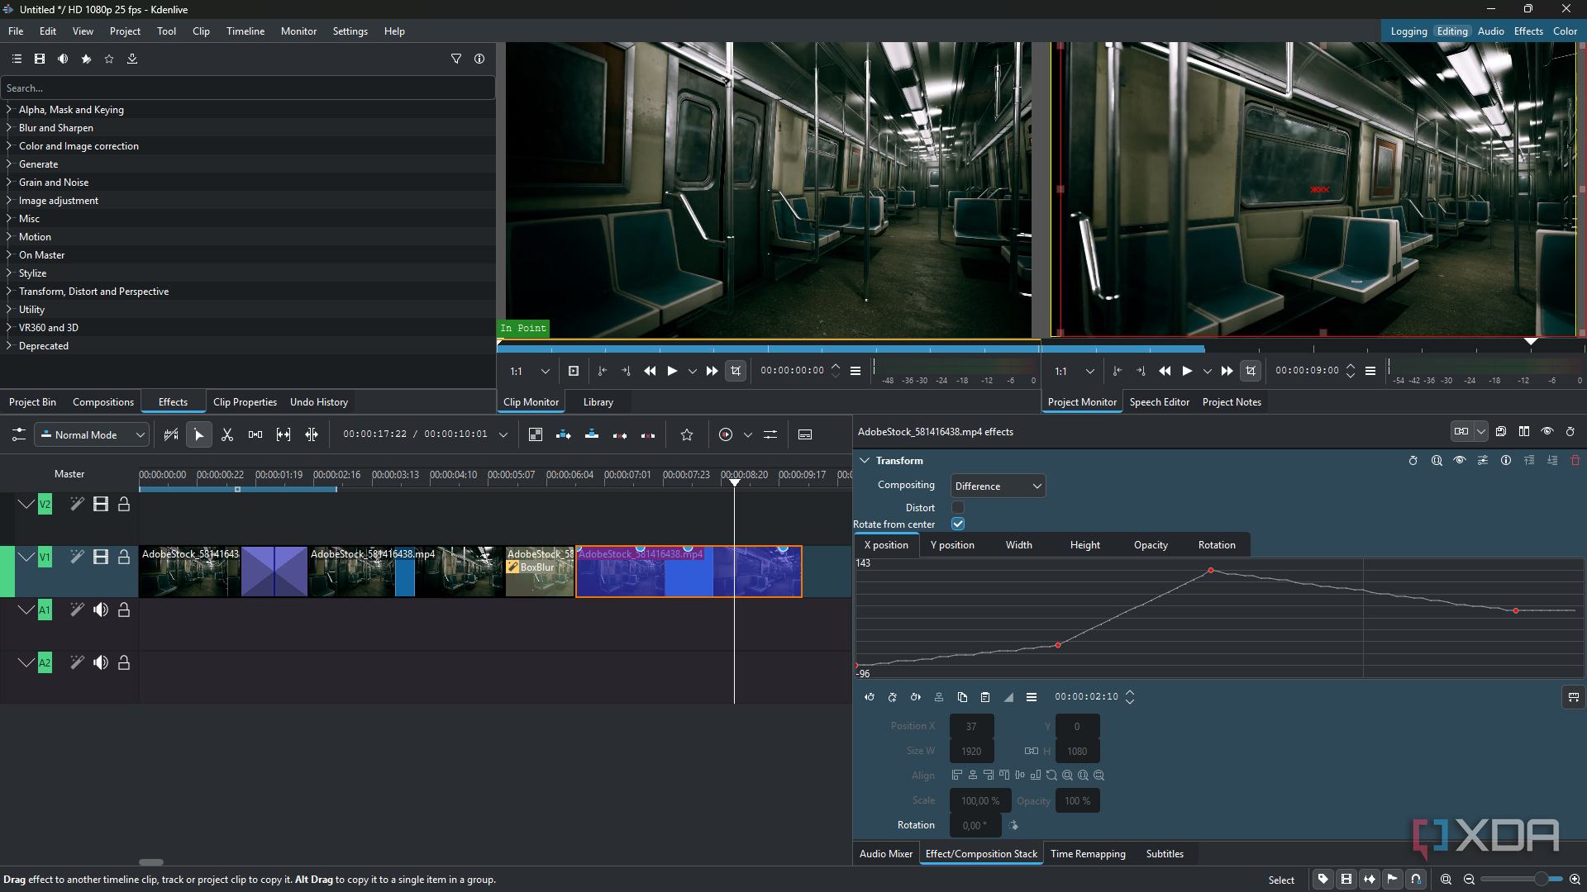Play the Project Monitor video

point(1188,371)
